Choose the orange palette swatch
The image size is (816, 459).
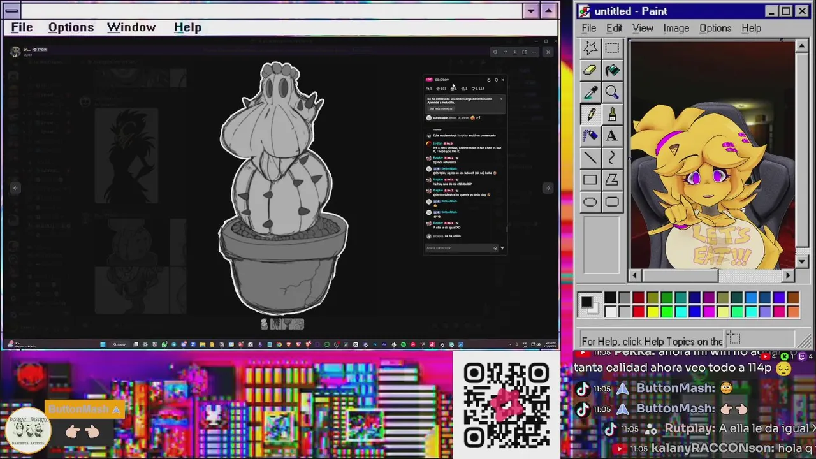[792, 312]
